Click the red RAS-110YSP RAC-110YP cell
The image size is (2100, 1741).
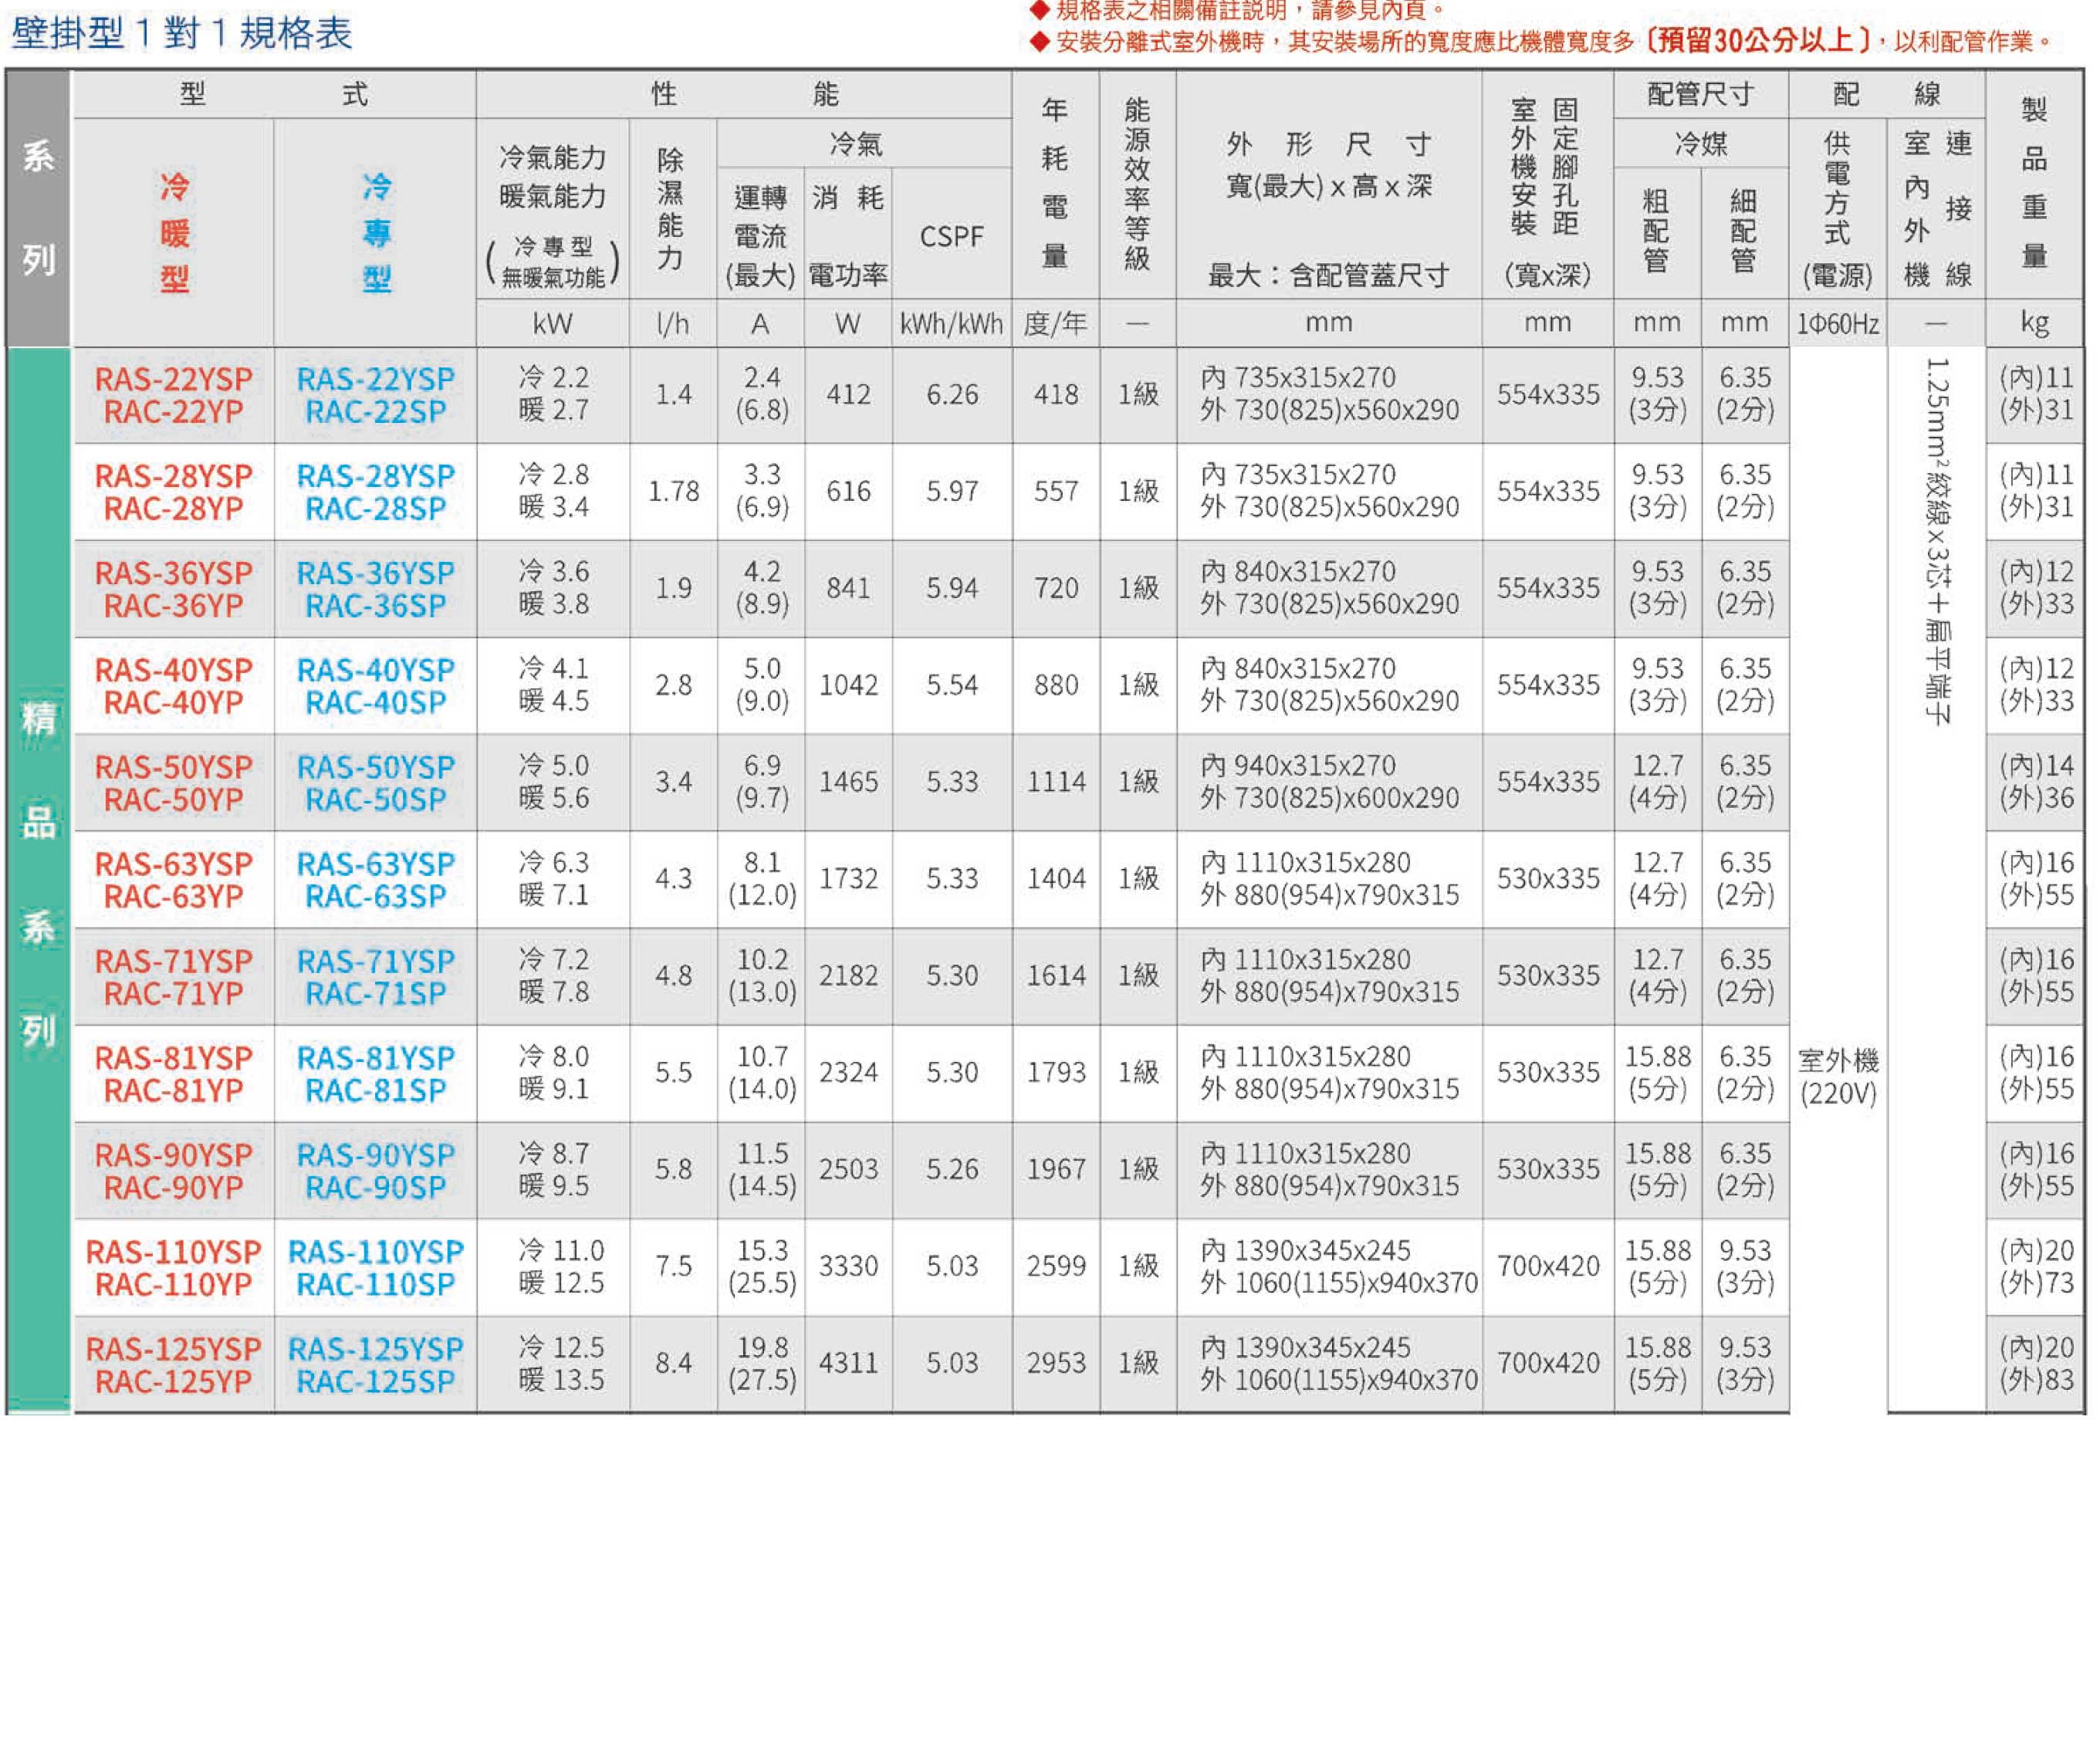pyautogui.click(x=174, y=1268)
